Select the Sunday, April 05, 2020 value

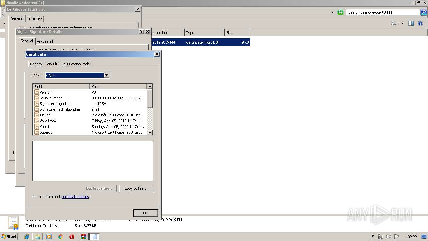click(x=118, y=127)
